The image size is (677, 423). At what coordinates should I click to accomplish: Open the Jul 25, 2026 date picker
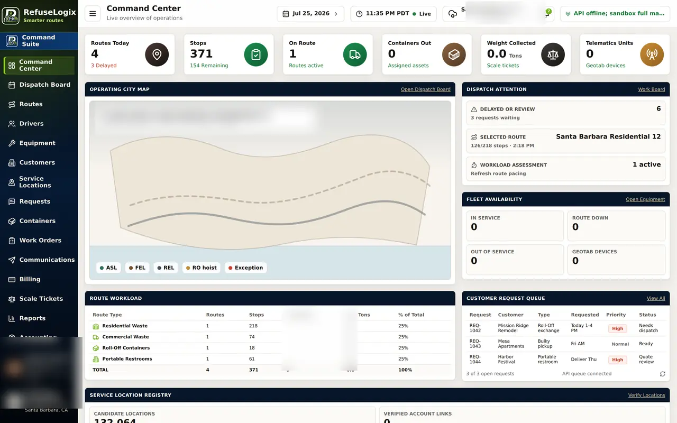point(310,14)
